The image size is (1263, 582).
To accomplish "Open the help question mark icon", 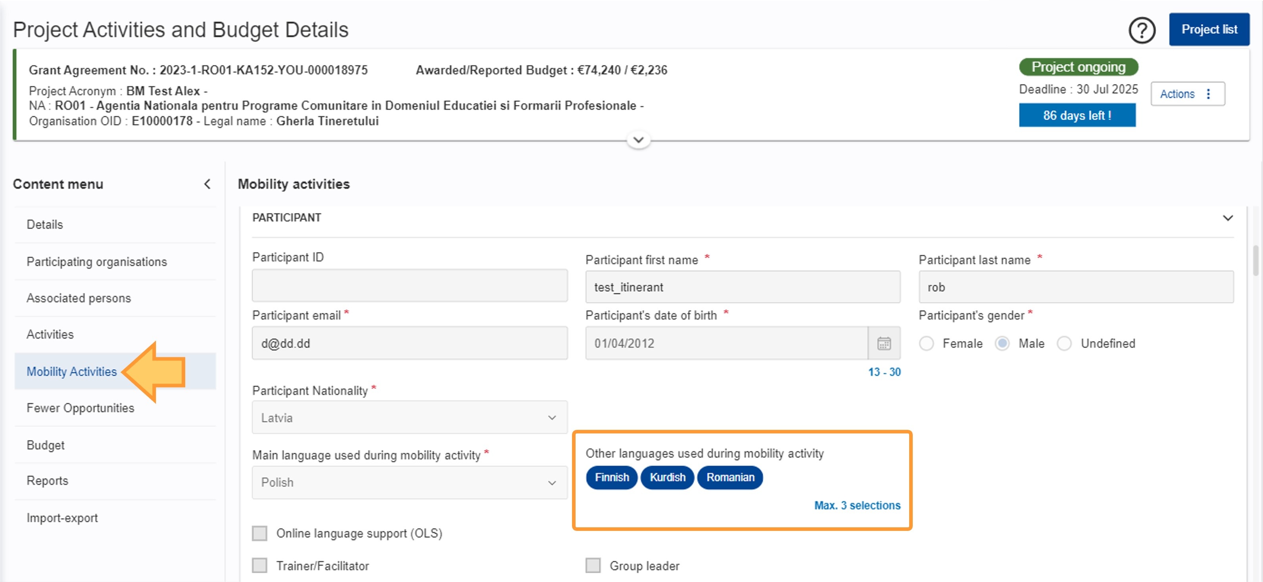I will coord(1142,31).
